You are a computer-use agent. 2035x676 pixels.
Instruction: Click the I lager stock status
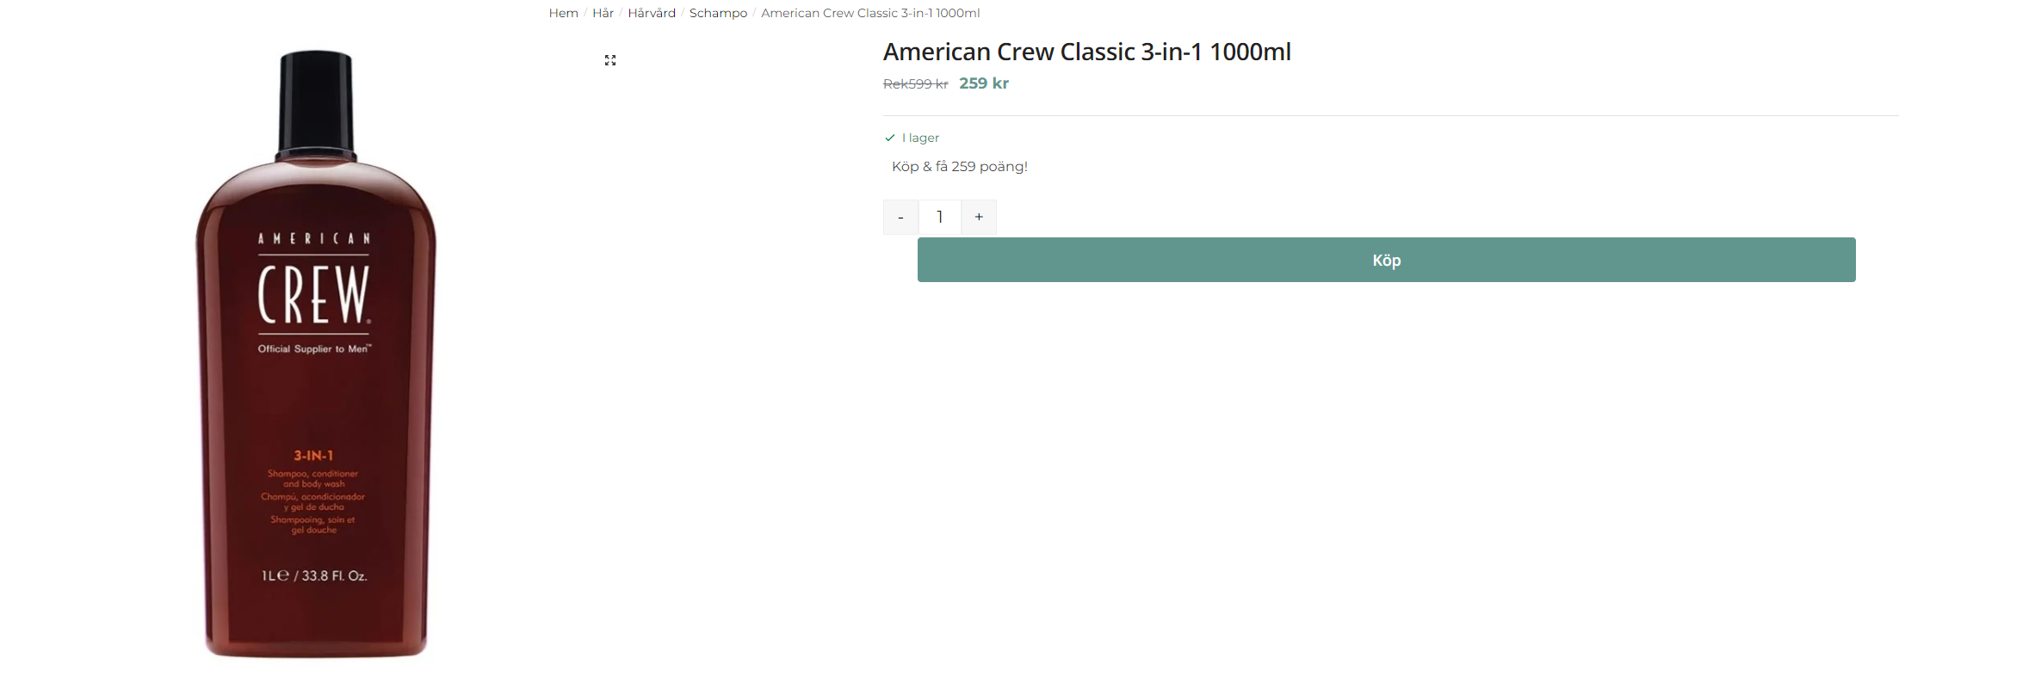(x=920, y=138)
